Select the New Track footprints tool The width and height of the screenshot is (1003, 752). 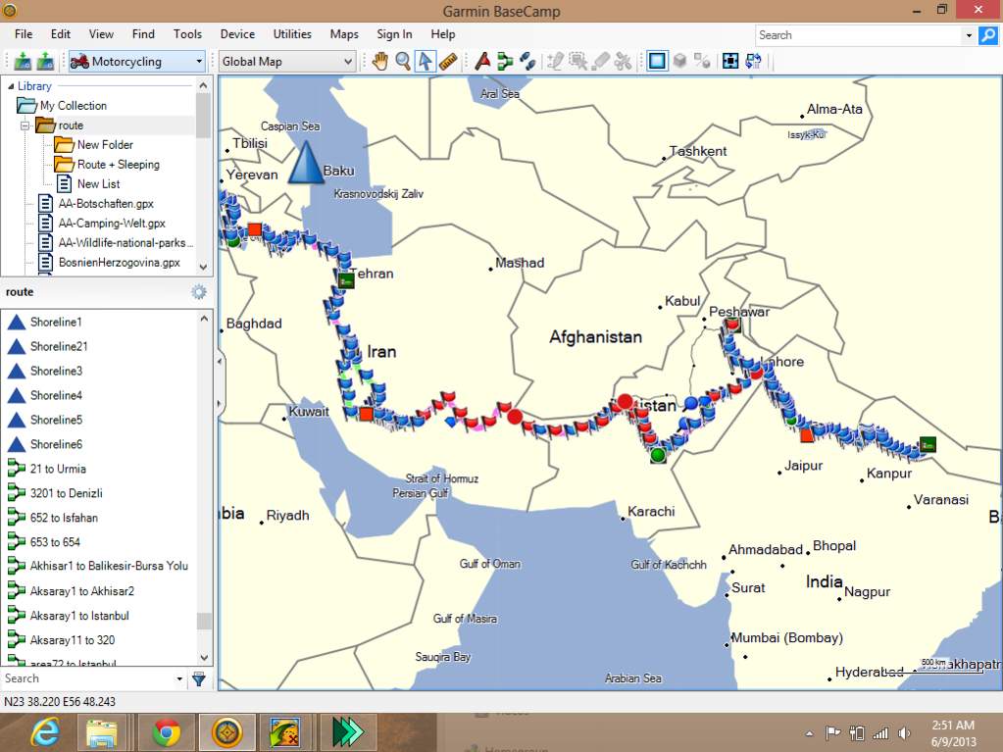pos(527,62)
